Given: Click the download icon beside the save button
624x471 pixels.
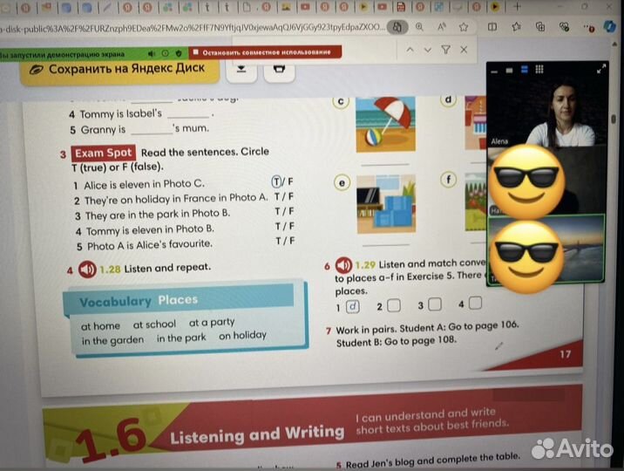Looking at the screenshot, I should click(x=241, y=68).
